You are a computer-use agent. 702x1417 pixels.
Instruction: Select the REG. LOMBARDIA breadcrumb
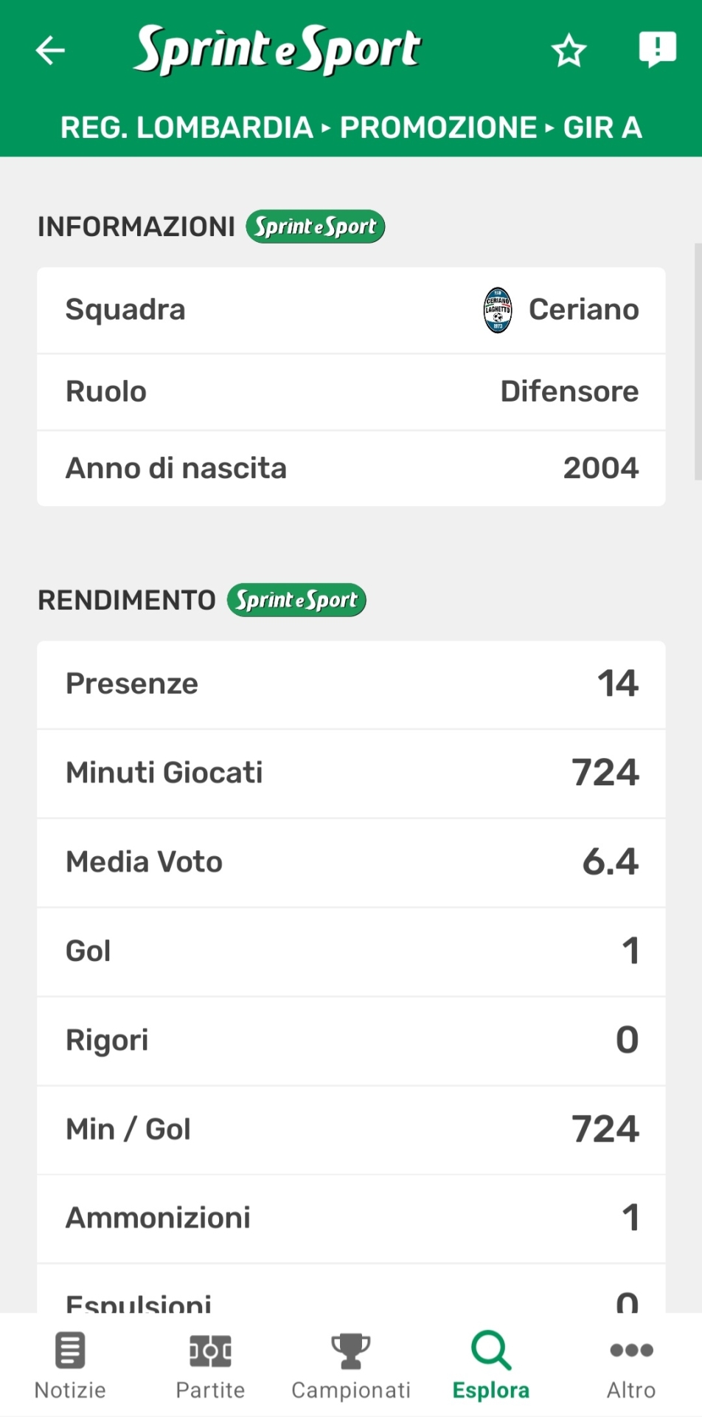(x=187, y=128)
